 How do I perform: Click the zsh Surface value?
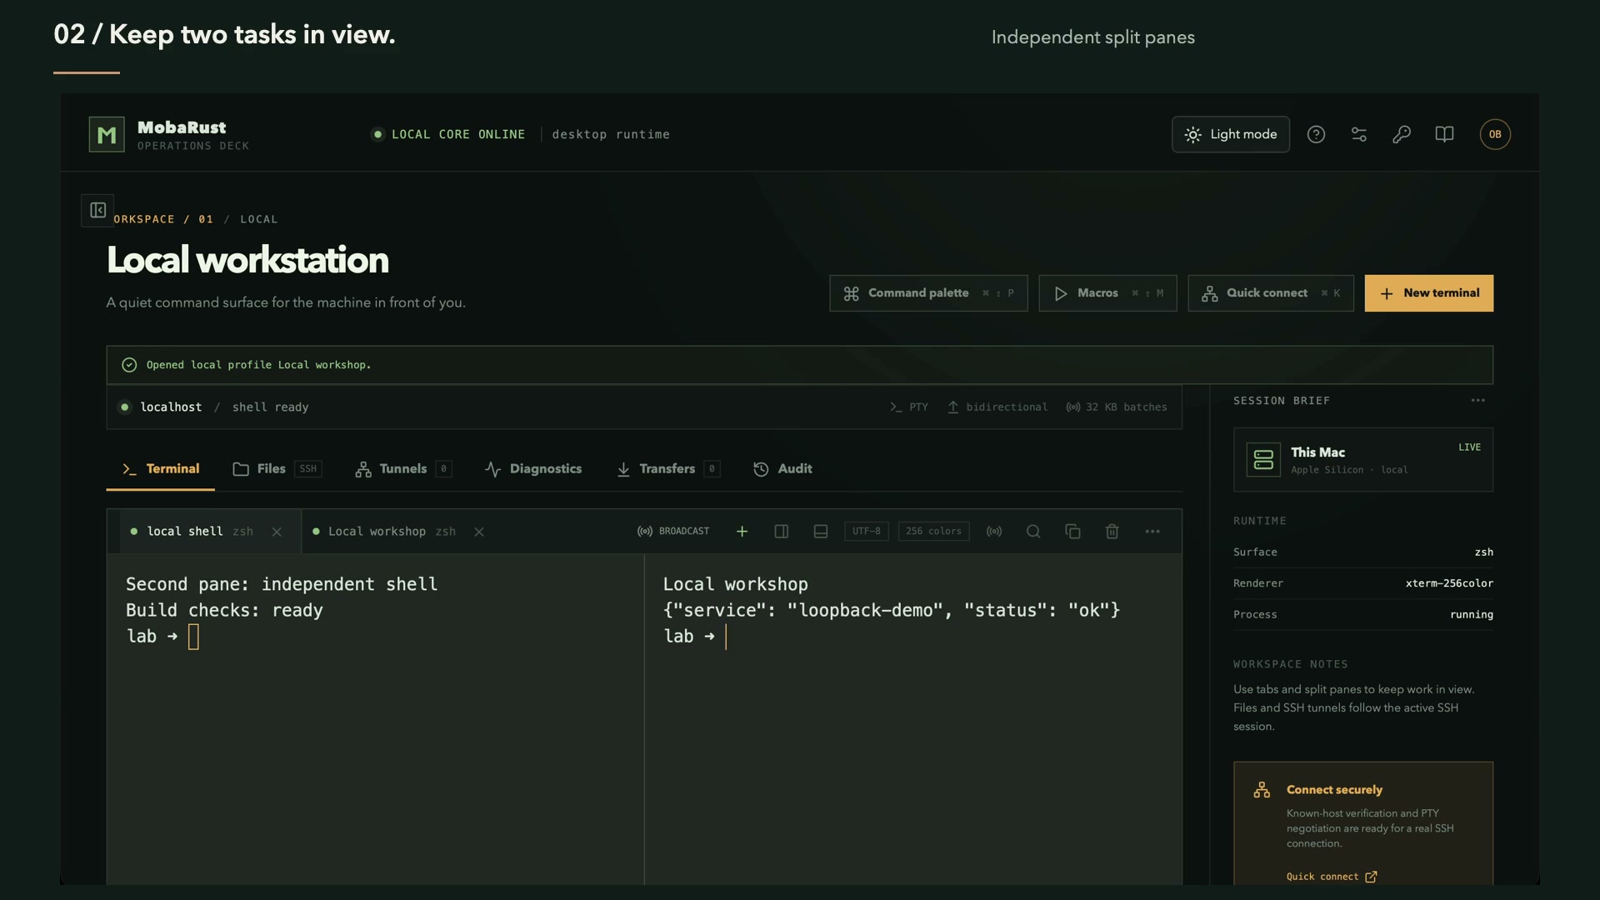(1484, 552)
